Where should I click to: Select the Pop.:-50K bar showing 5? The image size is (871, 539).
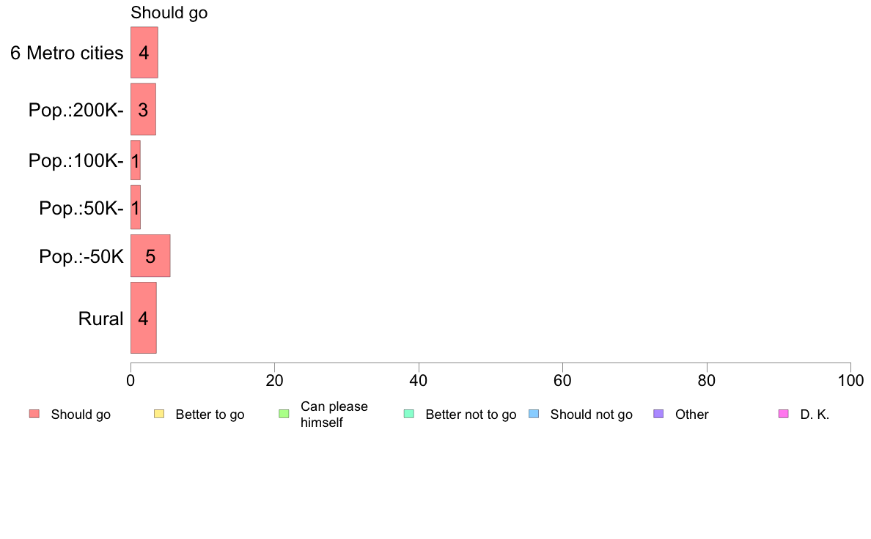[150, 256]
